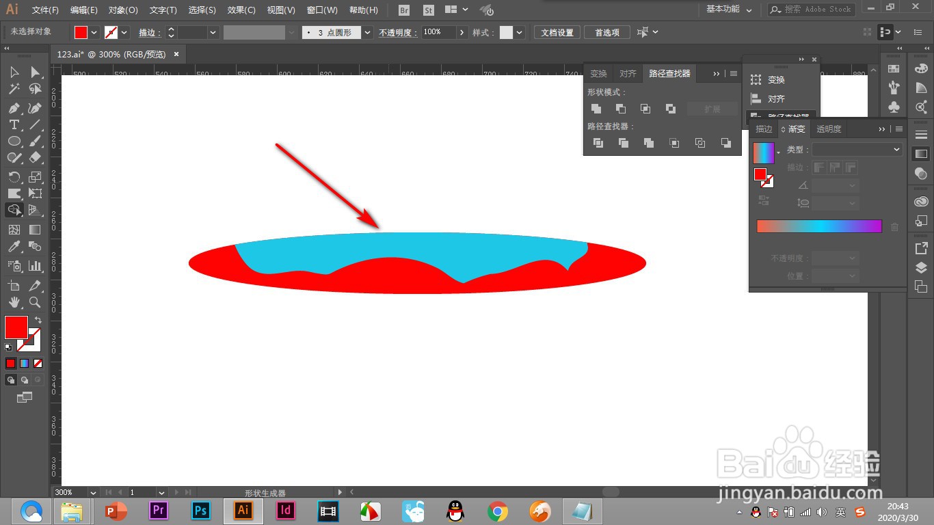Change the screen mode in toolbox
Image resolution: width=934 pixels, height=525 pixels.
(x=25, y=396)
